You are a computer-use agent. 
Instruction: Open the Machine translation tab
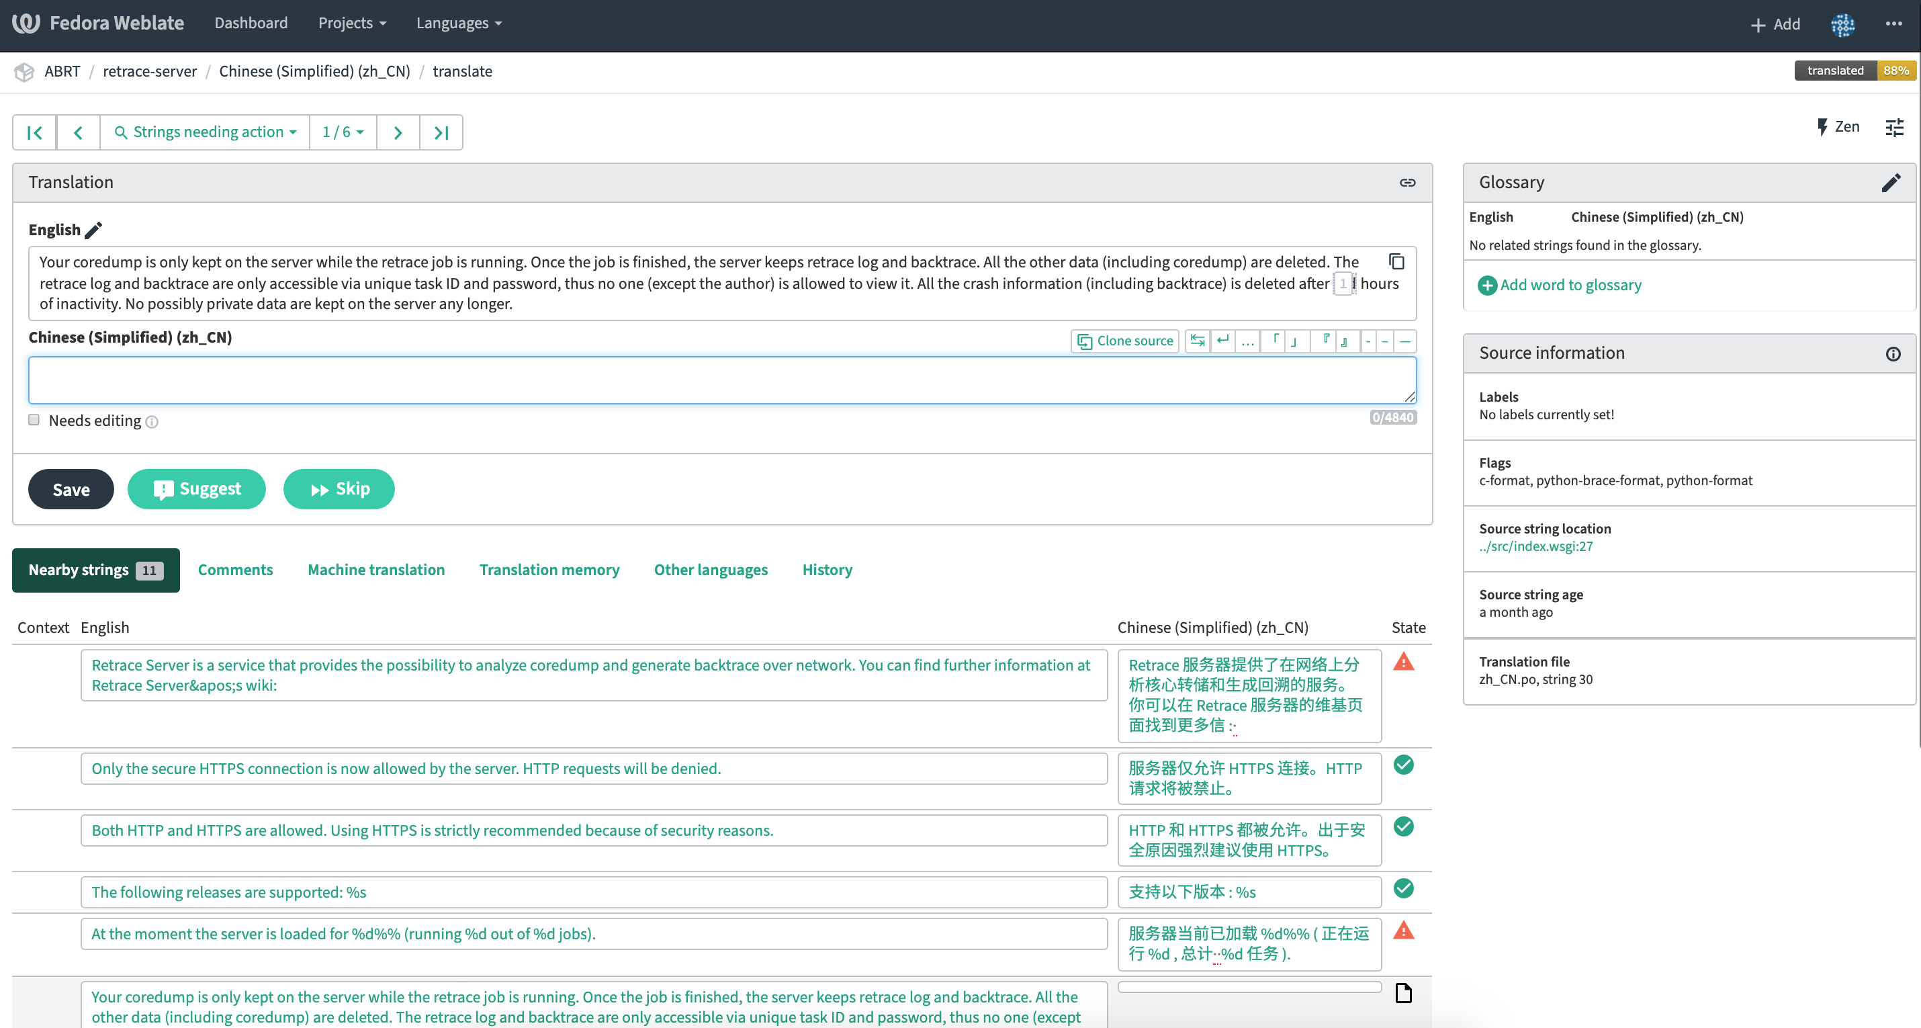click(376, 569)
